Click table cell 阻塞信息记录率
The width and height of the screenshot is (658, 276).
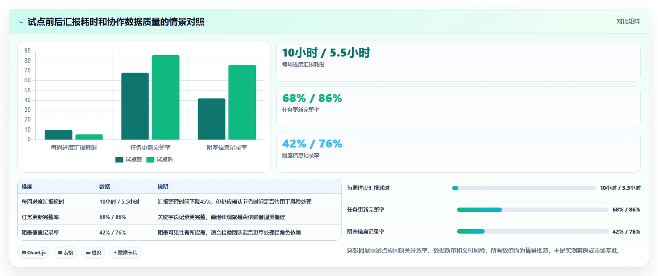(40, 233)
